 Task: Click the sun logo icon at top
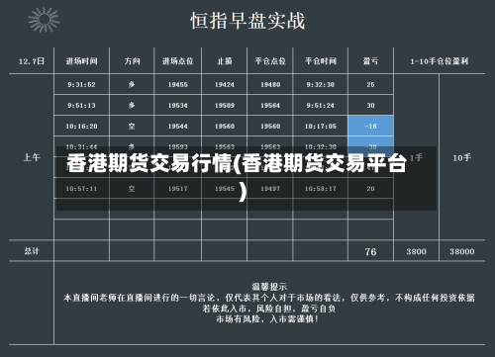(x=44, y=20)
